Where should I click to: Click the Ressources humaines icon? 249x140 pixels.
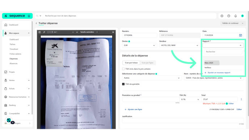click(6, 97)
